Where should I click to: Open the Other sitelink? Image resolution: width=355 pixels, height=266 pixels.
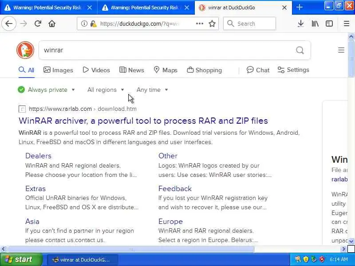(x=168, y=156)
